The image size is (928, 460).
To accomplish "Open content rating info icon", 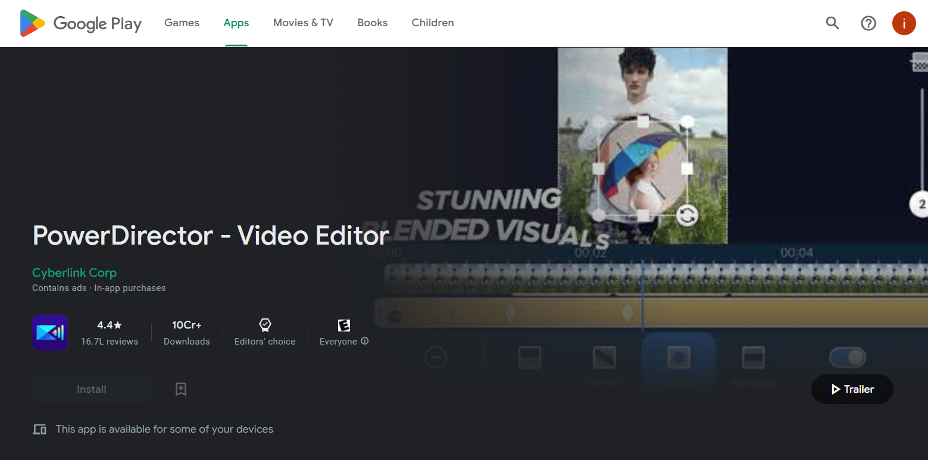I will [365, 341].
